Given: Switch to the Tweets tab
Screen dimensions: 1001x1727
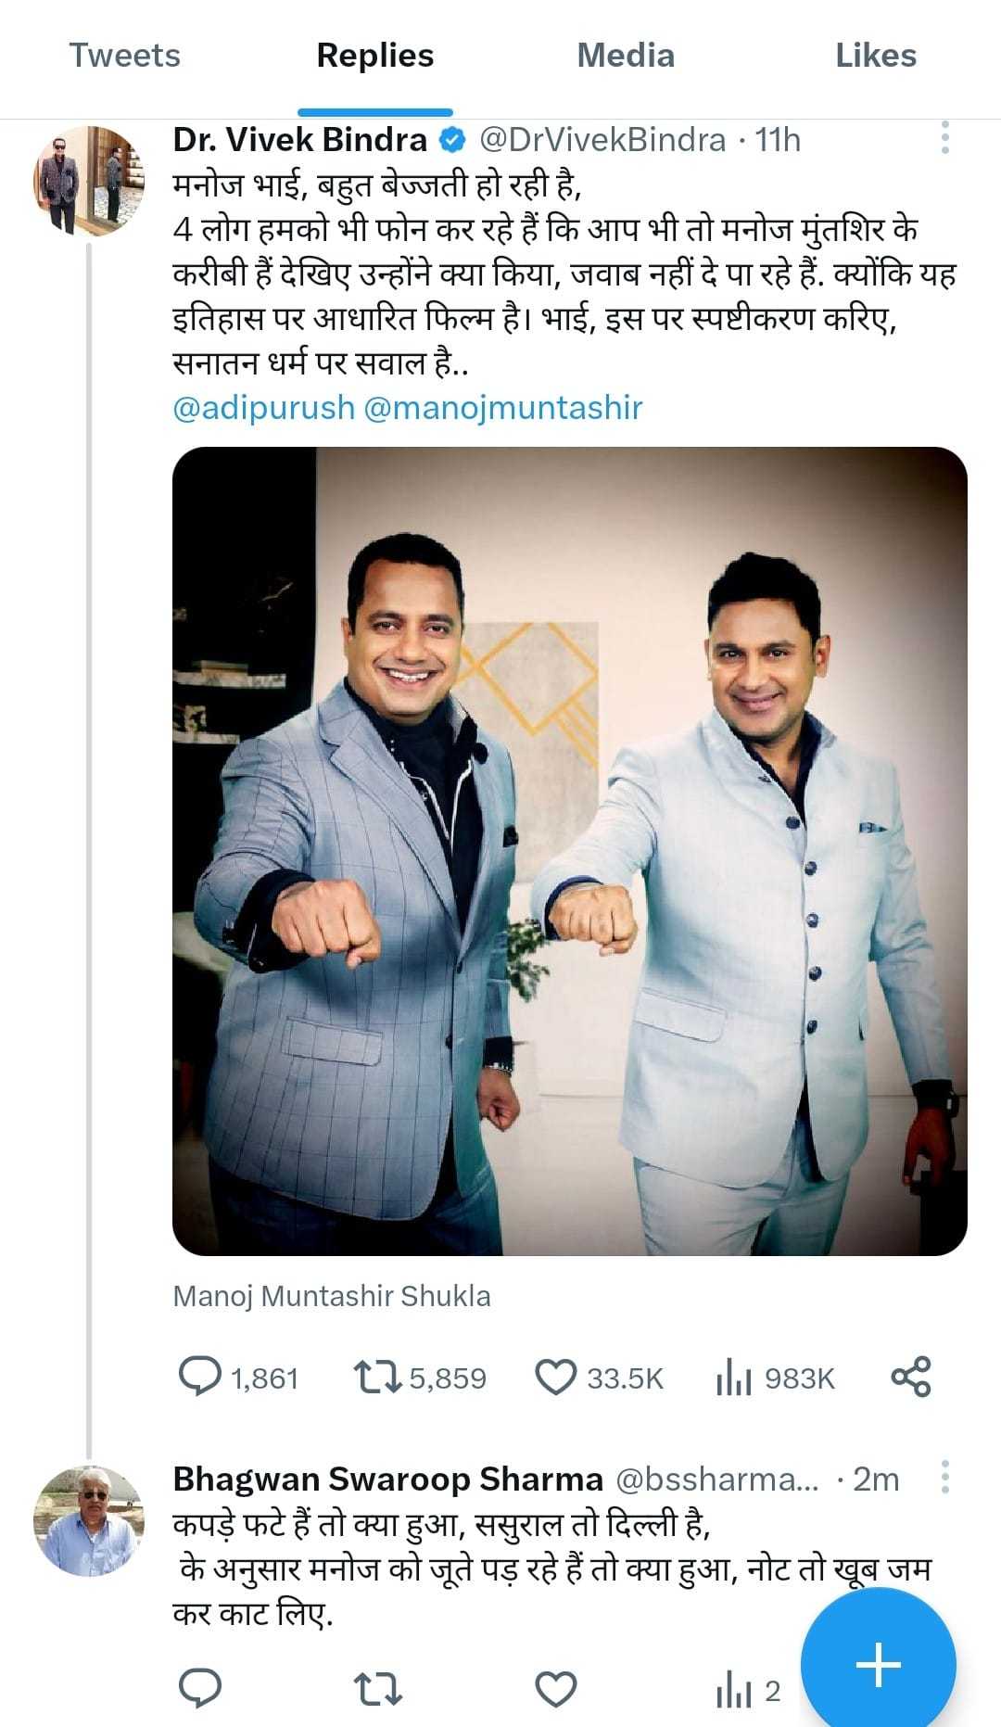Looking at the screenshot, I should click(x=125, y=56).
